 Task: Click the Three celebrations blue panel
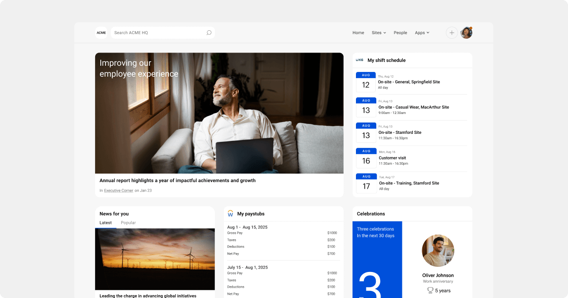pyautogui.click(x=377, y=260)
